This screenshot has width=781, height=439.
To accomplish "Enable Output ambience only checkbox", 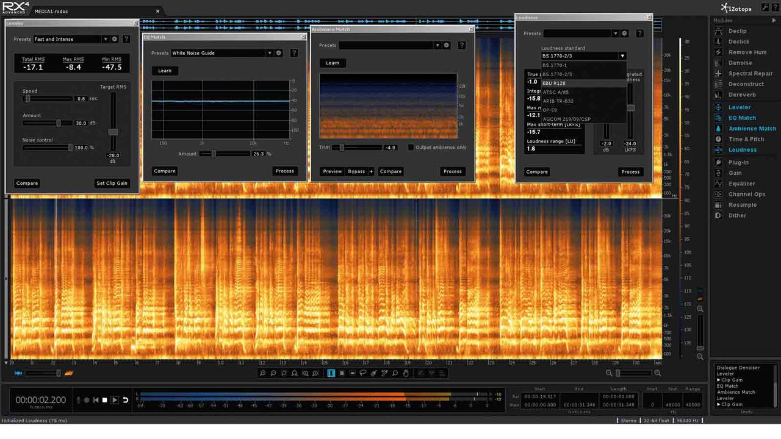I will (x=411, y=148).
